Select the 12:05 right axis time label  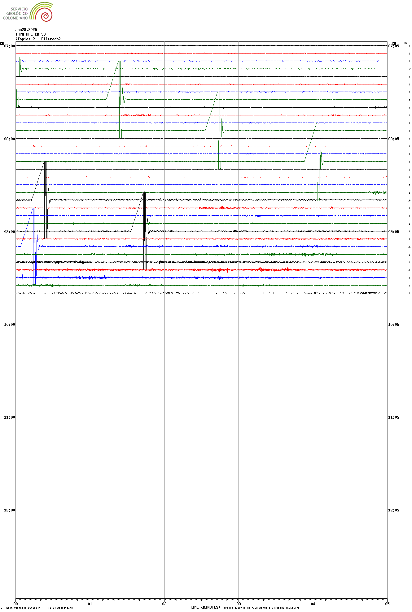click(x=394, y=510)
